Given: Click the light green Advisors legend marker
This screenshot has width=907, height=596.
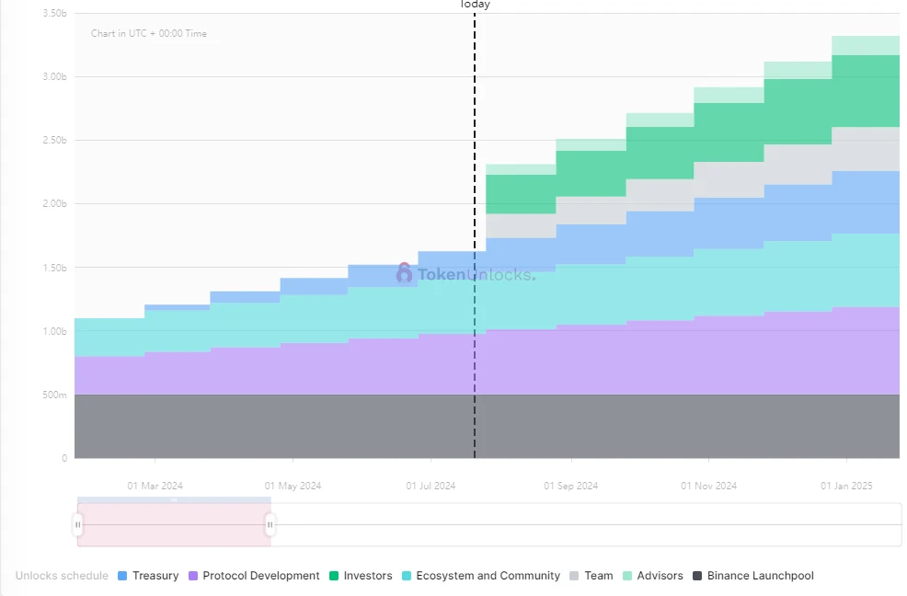Looking at the screenshot, I should 627,576.
